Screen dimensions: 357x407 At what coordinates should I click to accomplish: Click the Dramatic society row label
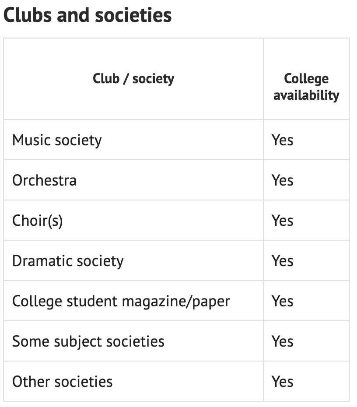click(x=68, y=261)
